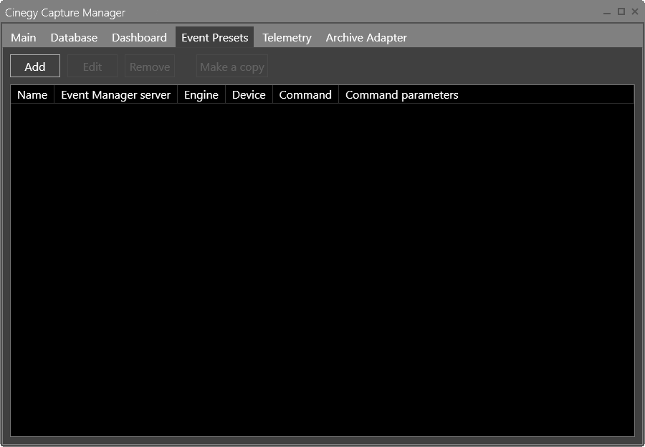Click the Event Manager server column header
The width and height of the screenshot is (645, 447).
[x=115, y=94]
